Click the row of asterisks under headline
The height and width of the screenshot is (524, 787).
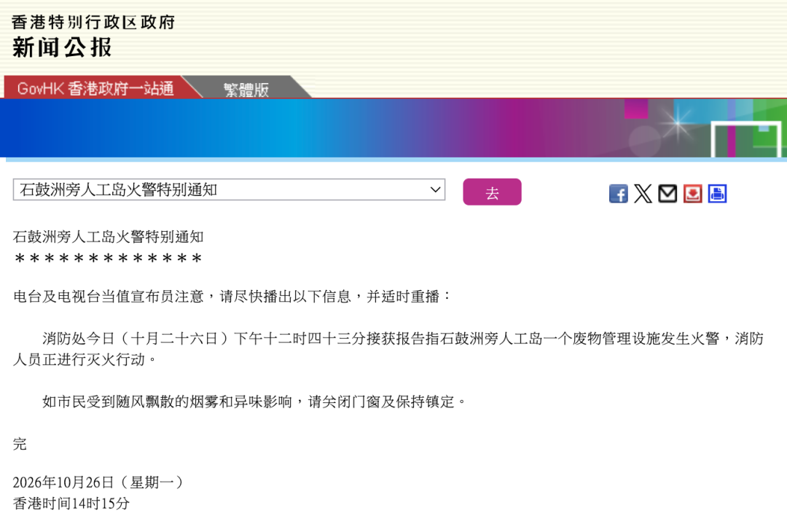(x=109, y=259)
